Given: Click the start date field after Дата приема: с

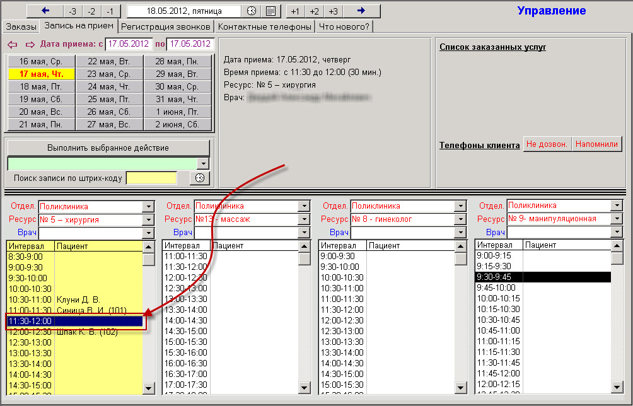Looking at the screenshot, I should 129,44.
